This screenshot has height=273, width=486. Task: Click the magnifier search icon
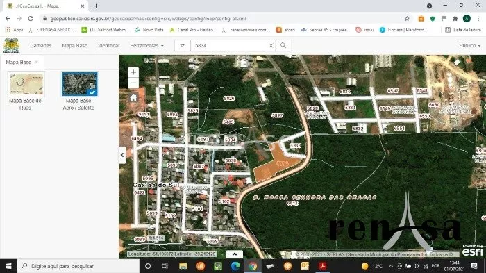[283, 45]
